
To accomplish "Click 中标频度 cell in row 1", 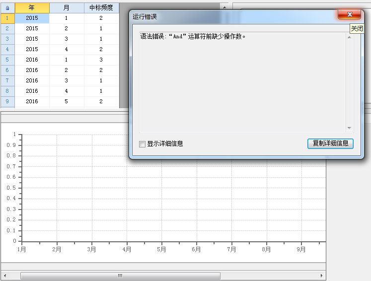I will click(101, 18).
